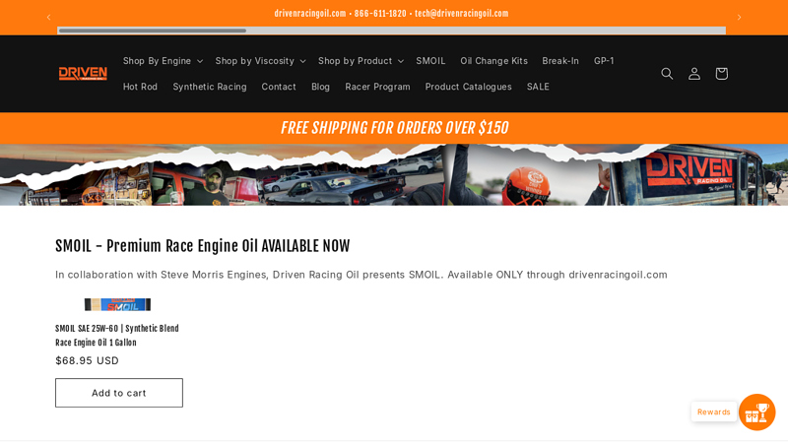
Task: Show previous announcement with left arrow
Action: [48, 17]
